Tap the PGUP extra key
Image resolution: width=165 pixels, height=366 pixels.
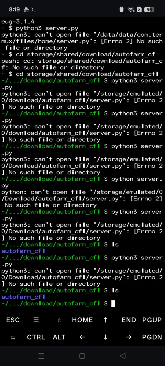[152, 320]
